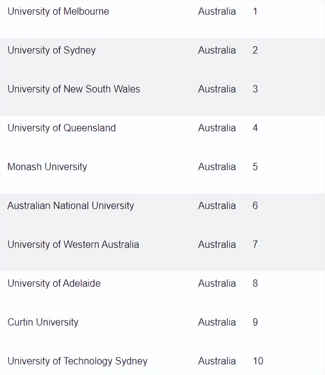Click Australia next to Australian National University
Image resolution: width=325 pixels, height=375 pixels.
coord(217,206)
